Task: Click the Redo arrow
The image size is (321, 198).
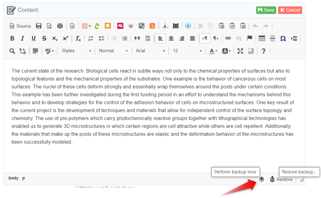Action: pyautogui.click(x=266, y=26)
